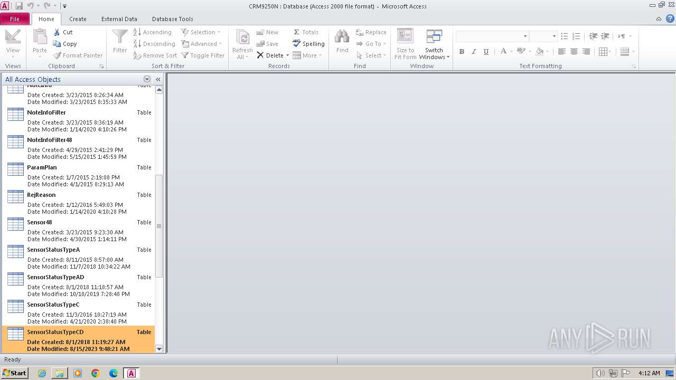
Task: Open the Selection filter dropdown
Action: (201, 32)
